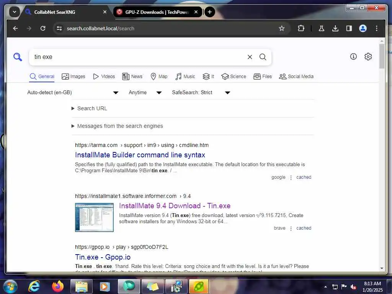Image resolution: width=392 pixels, height=294 pixels.
Task: Select the Images category tab
Action: tap(73, 77)
